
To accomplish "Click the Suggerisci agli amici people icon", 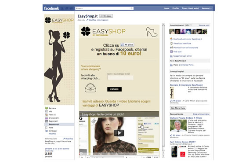I will [x=171, y=56].
